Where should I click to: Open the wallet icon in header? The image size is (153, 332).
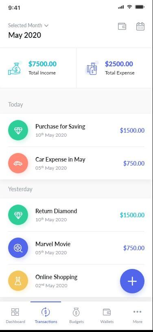122,26
